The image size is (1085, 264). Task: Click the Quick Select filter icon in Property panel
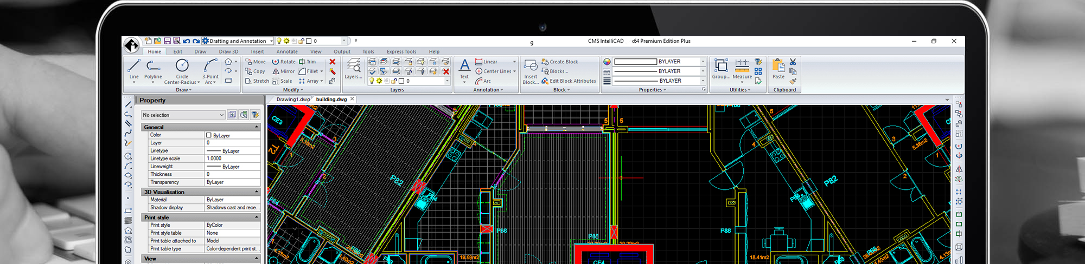point(255,115)
